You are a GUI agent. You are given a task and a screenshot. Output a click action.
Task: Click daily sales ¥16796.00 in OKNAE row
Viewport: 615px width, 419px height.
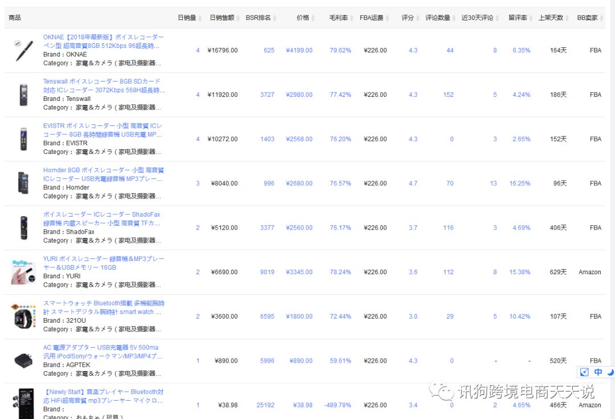point(223,50)
